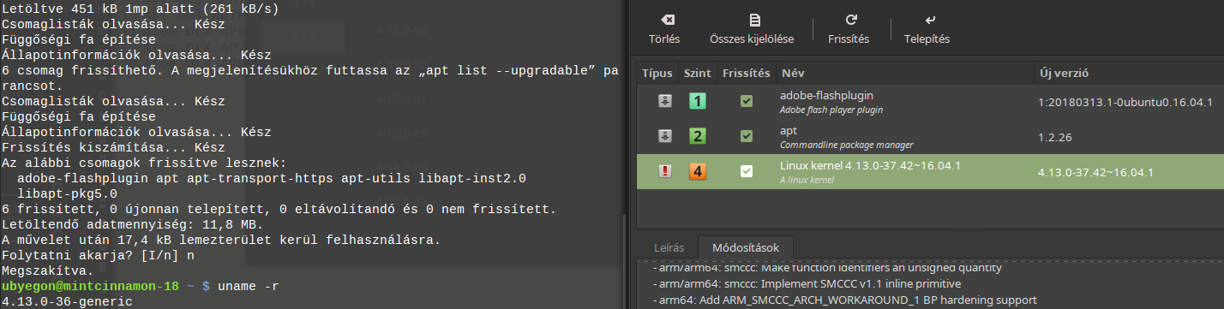Open the Módosítások tab
This screenshot has height=309, width=1224.
coord(746,247)
